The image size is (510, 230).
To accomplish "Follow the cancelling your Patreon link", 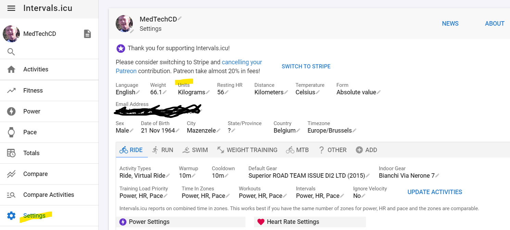I will [189, 67].
